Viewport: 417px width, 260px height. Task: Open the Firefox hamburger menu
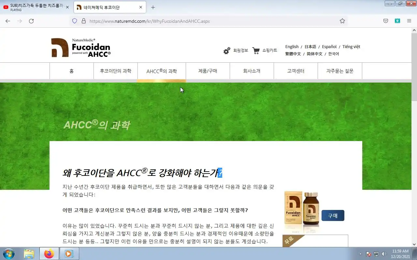(x=409, y=21)
